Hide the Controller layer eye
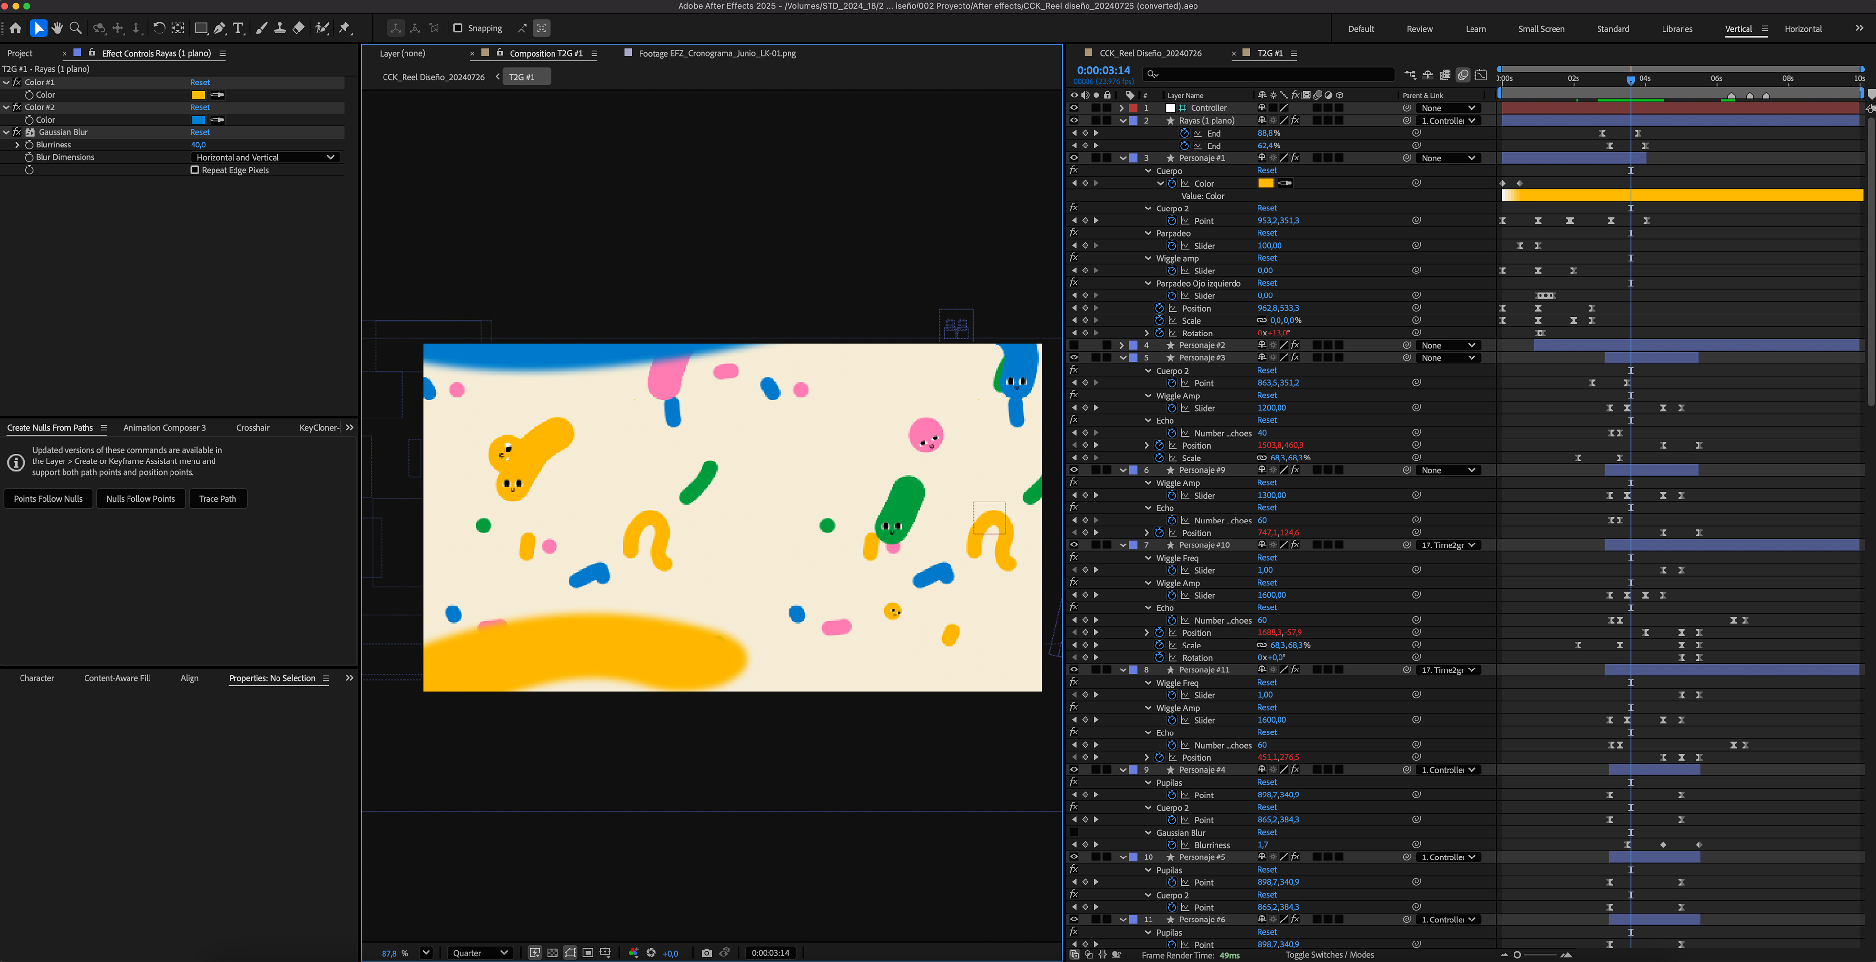Image resolution: width=1876 pixels, height=962 pixels. click(x=1073, y=108)
